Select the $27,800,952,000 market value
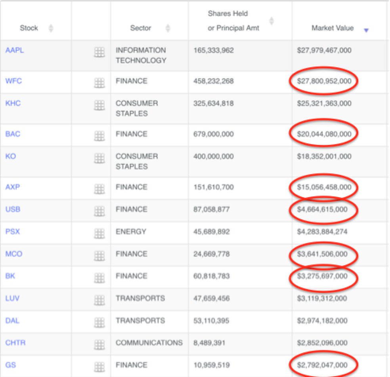 (324, 81)
